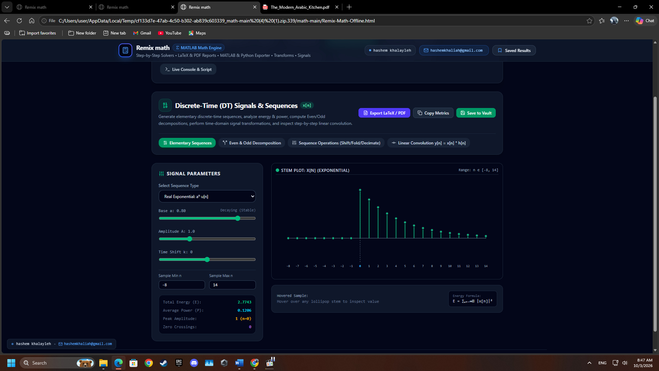This screenshot has height=371, width=659.
Task: Open the browser Favorites list icon
Action: tap(602, 21)
